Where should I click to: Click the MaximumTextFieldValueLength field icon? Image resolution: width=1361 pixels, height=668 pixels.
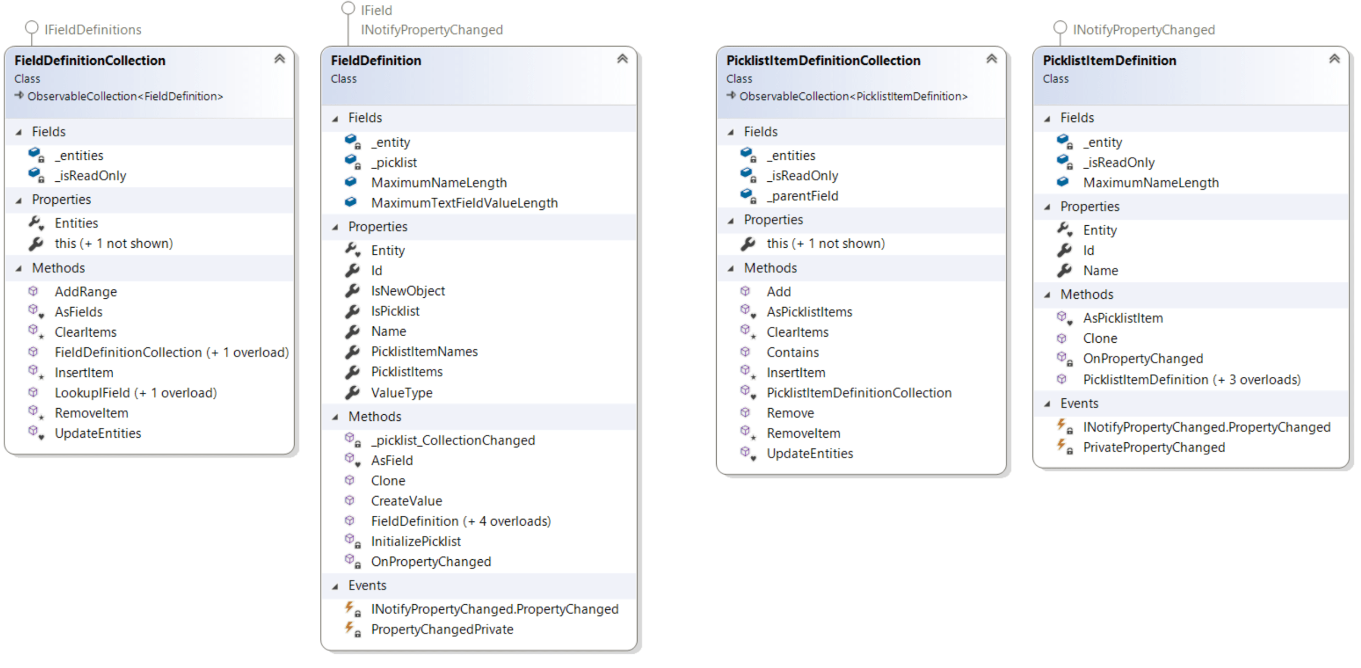click(x=351, y=202)
